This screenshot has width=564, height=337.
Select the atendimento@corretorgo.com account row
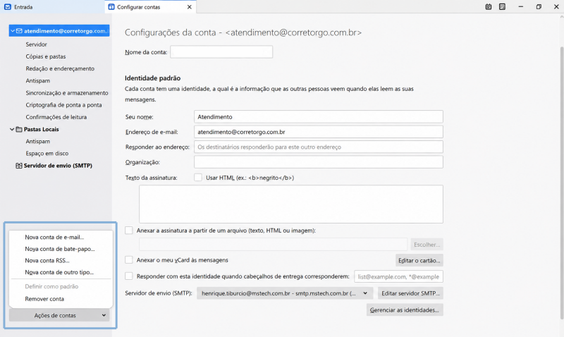(x=59, y=31)
